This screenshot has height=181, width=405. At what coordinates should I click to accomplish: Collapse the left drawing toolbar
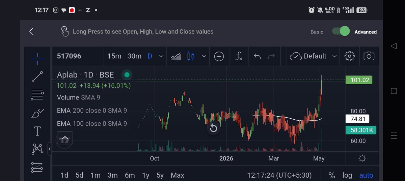pyautogui.click(x=49, y=149)
